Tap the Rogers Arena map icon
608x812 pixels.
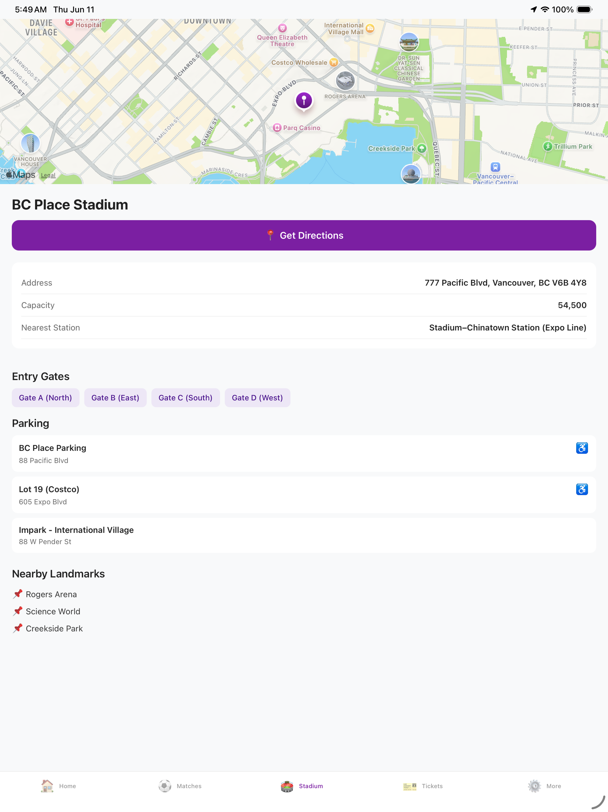345,81
